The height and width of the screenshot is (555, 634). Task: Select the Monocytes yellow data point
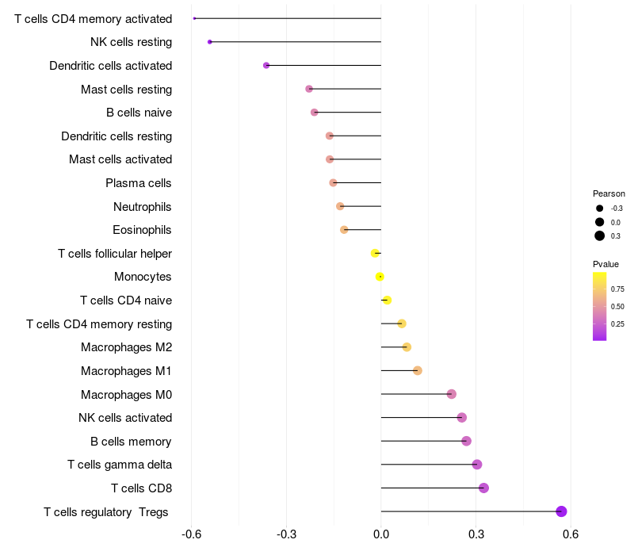pyautogui.click(x=380, y=277)
